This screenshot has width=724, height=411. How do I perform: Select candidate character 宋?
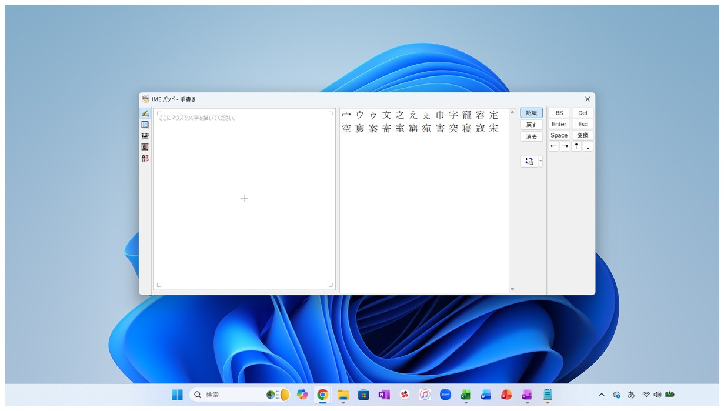pos(493,129)
